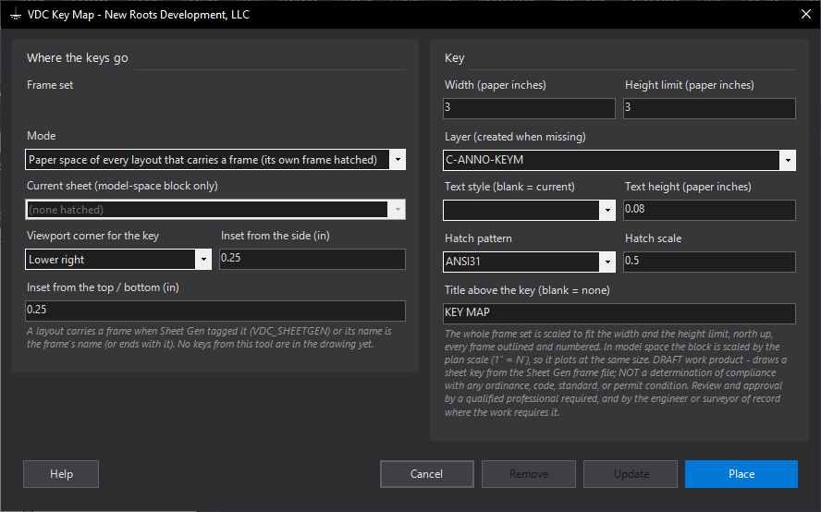Click 'Text height (paper inches)' label

click(x=688, y=187)
